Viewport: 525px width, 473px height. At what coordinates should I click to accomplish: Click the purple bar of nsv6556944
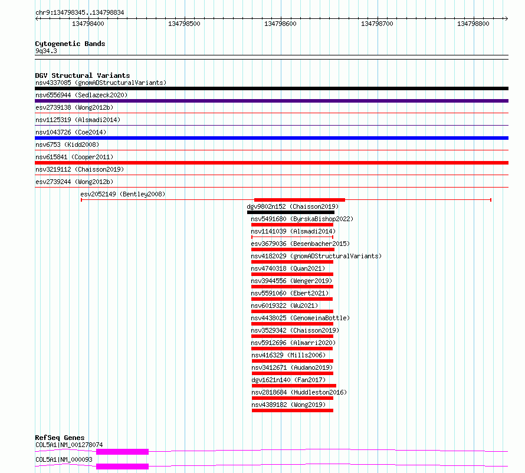271,101
